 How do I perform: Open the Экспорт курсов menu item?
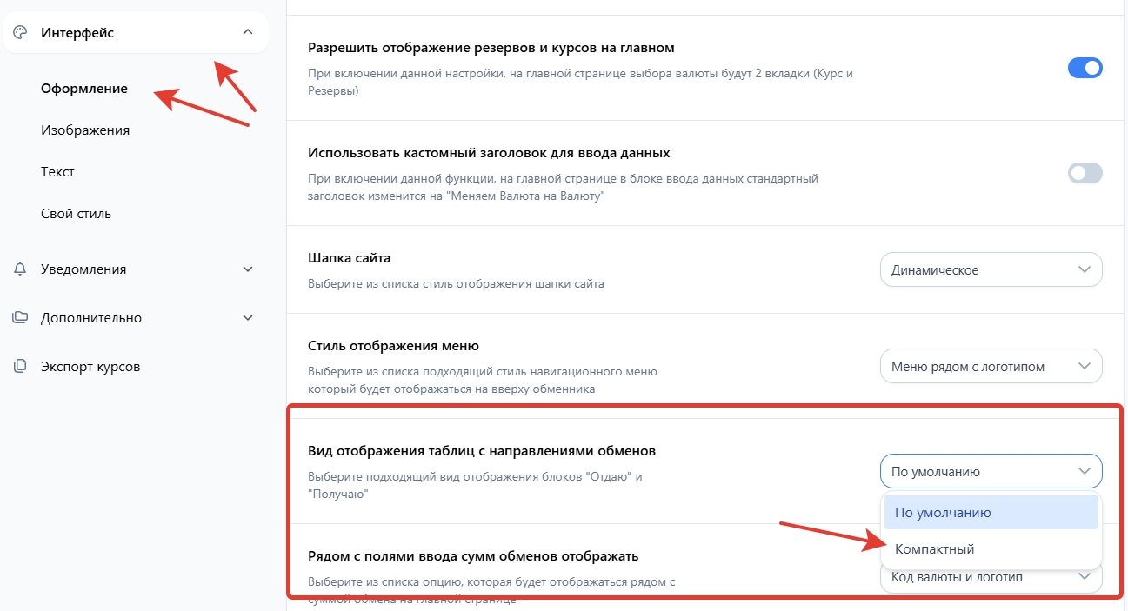tap(90, 367)
